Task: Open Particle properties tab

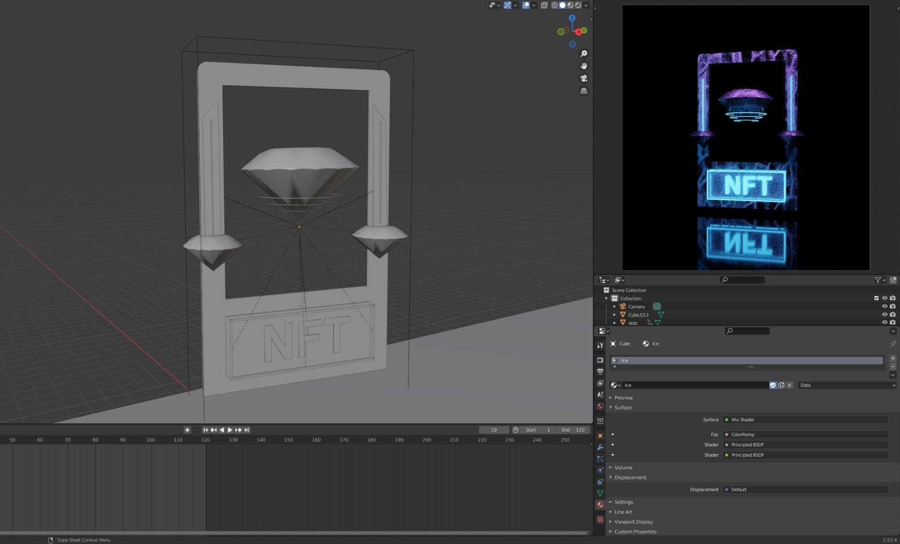Action: [600, 459]
